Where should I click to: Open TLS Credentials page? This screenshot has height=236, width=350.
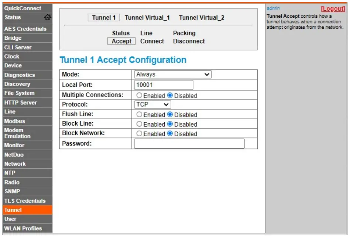click(x=27, y=201)
